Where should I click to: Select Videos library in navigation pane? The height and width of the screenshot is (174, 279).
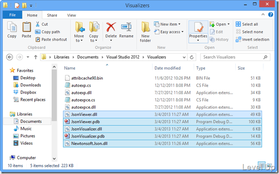coord(23,143)
